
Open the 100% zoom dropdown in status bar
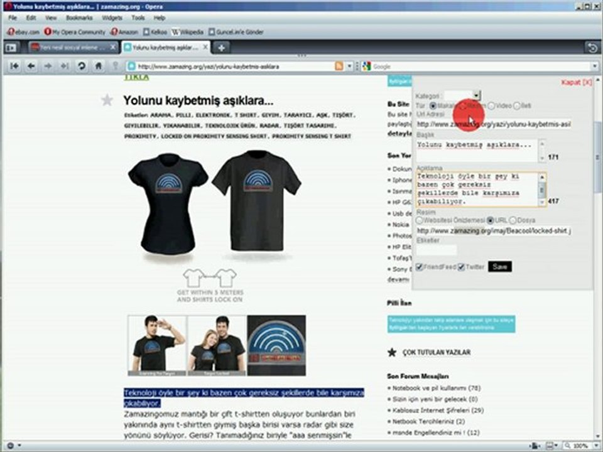coord(597,446)
